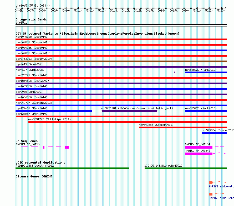This screenshot has height=206, width=234.
Task: Select the upper AKR1C2 OMIM orange block
Action: (211, 183)
